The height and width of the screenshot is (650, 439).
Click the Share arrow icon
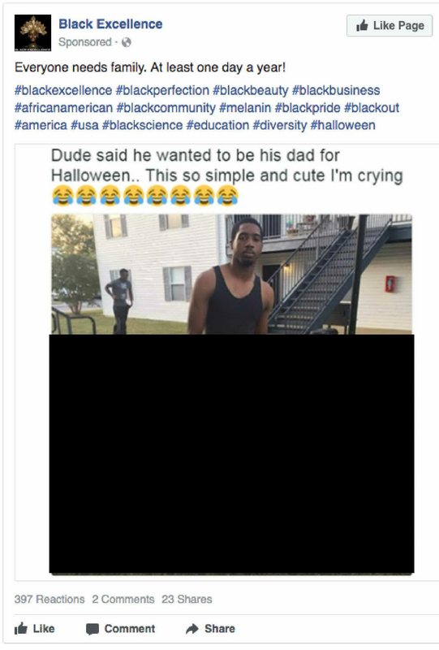[192, 628]
